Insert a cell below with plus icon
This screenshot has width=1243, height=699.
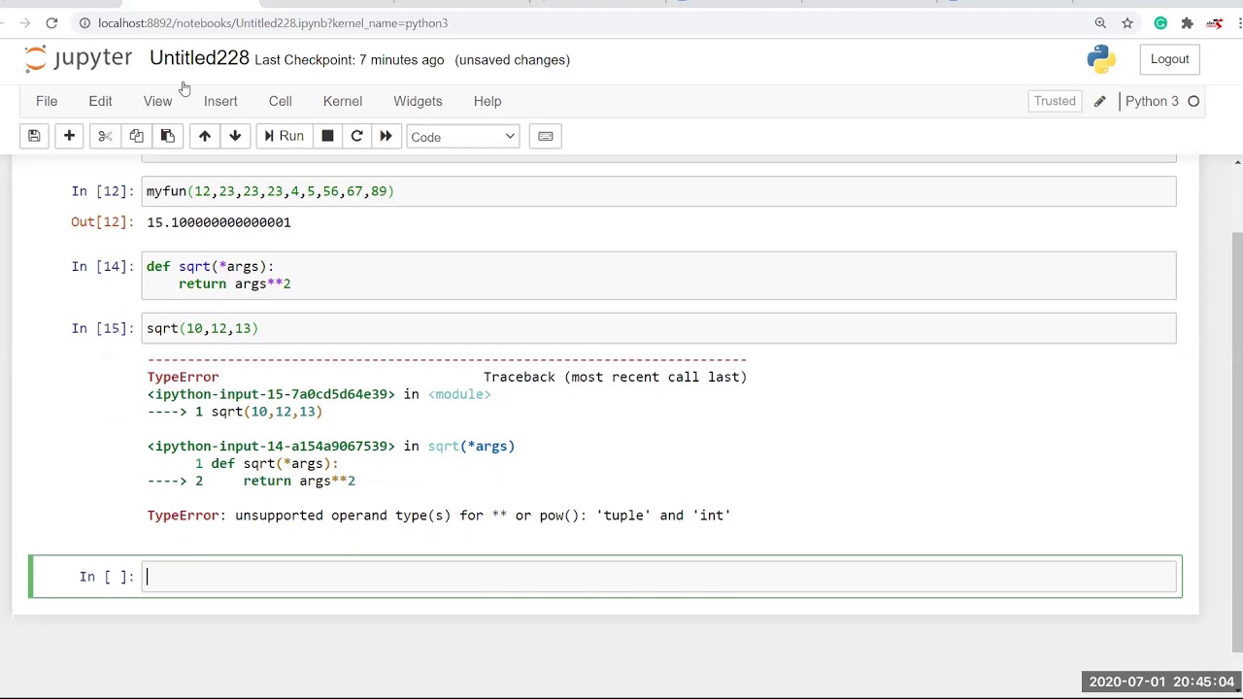69,136
